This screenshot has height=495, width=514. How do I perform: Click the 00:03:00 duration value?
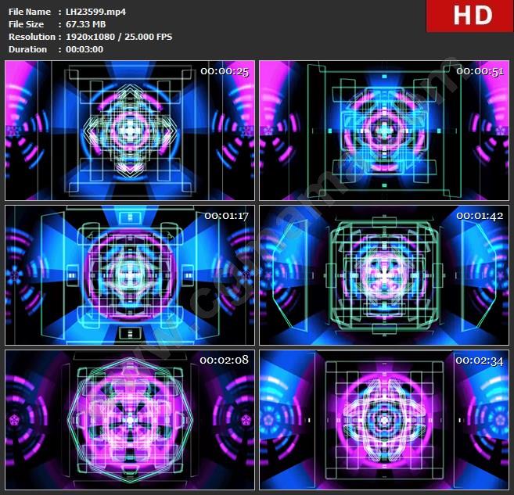click(84, 49)
